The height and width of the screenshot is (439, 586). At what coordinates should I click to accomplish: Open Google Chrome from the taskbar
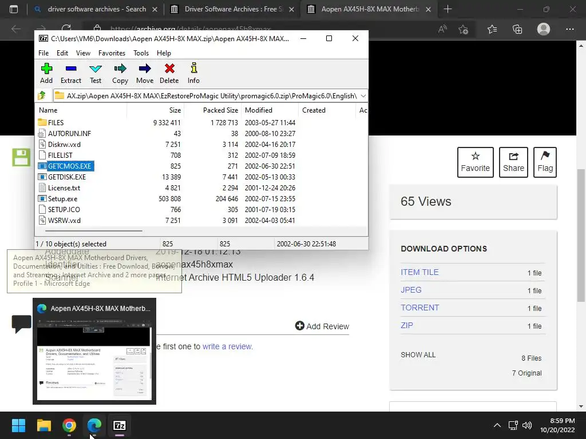[69, 425]
